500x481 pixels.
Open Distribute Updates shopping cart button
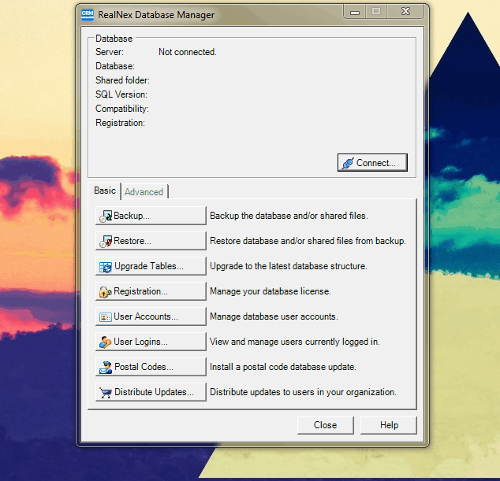(150, 392)
